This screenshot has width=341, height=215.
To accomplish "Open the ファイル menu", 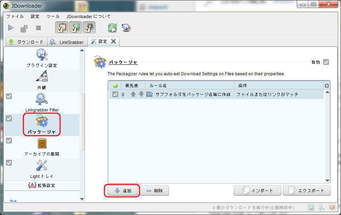I will click(15, 17).
